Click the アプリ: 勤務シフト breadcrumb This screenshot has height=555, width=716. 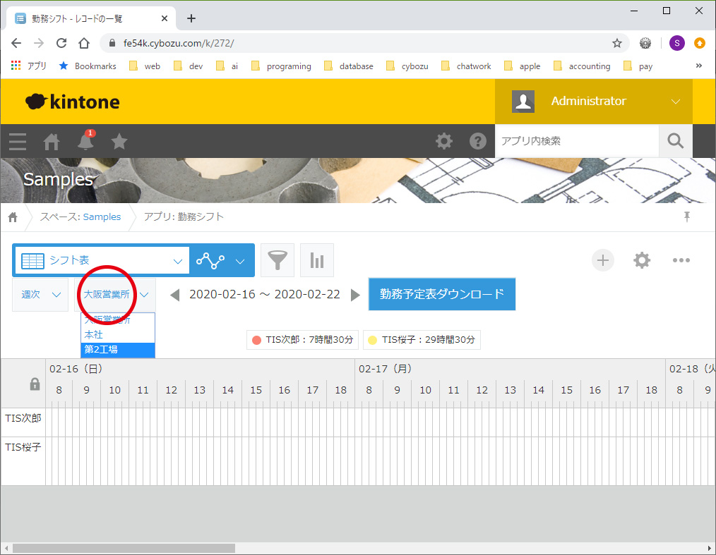[184, 217]
